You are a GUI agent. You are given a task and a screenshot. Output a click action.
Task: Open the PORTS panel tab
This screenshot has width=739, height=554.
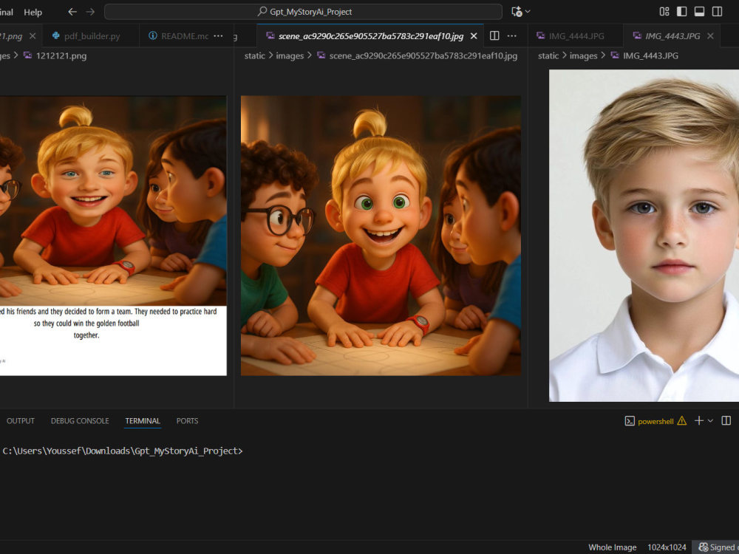coord(187,421)
